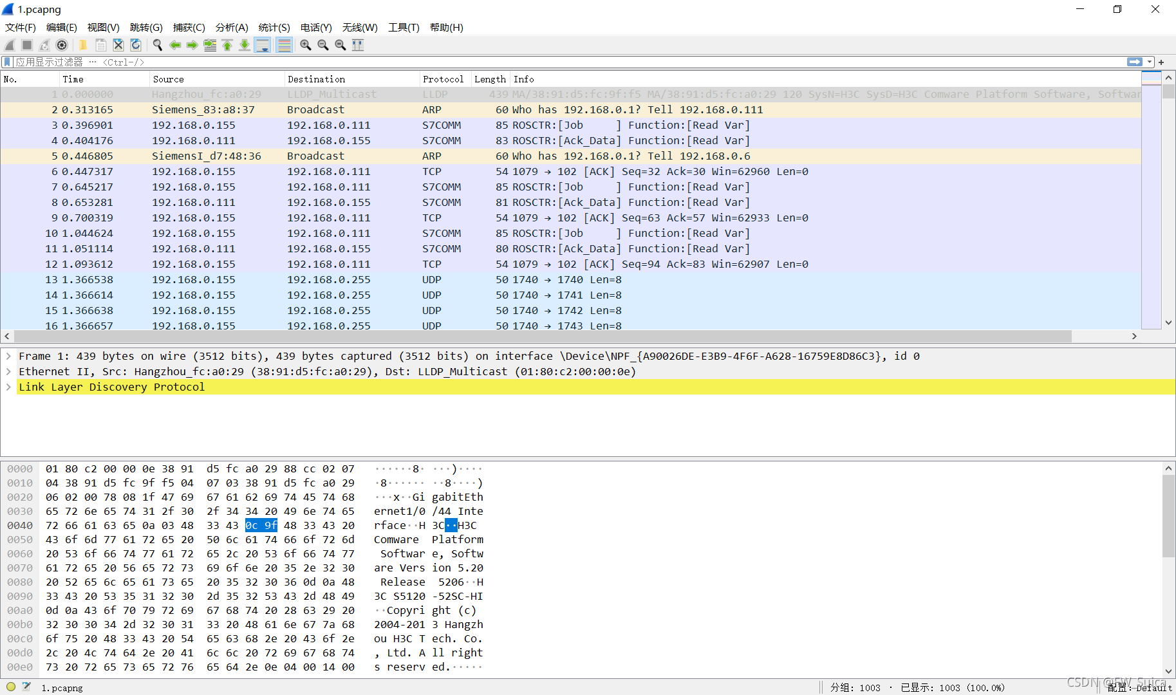Screen dimensions: 1176x695
Task: Expand Link Layer Discovery Protocol row
Action: (8, 387)
